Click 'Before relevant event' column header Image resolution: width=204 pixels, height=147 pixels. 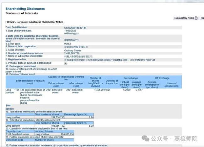pyautogui.click(x=56, y=85)
